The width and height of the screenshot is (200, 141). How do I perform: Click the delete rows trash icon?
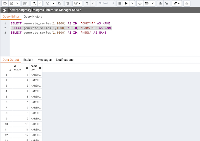coord(68,3)
